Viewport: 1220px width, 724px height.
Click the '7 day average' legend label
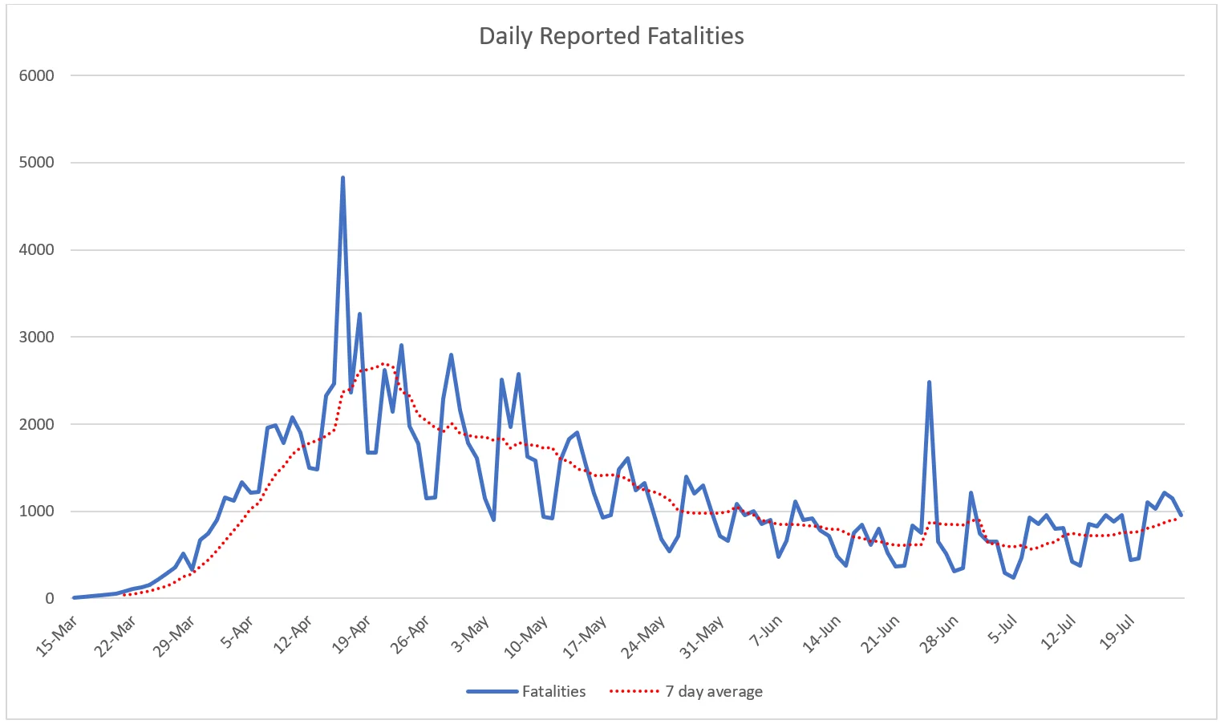714,691
